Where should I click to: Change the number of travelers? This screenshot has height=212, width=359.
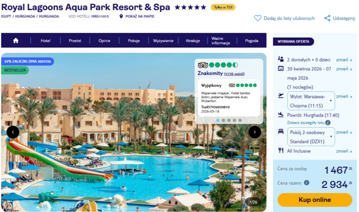tap(344, 60)
